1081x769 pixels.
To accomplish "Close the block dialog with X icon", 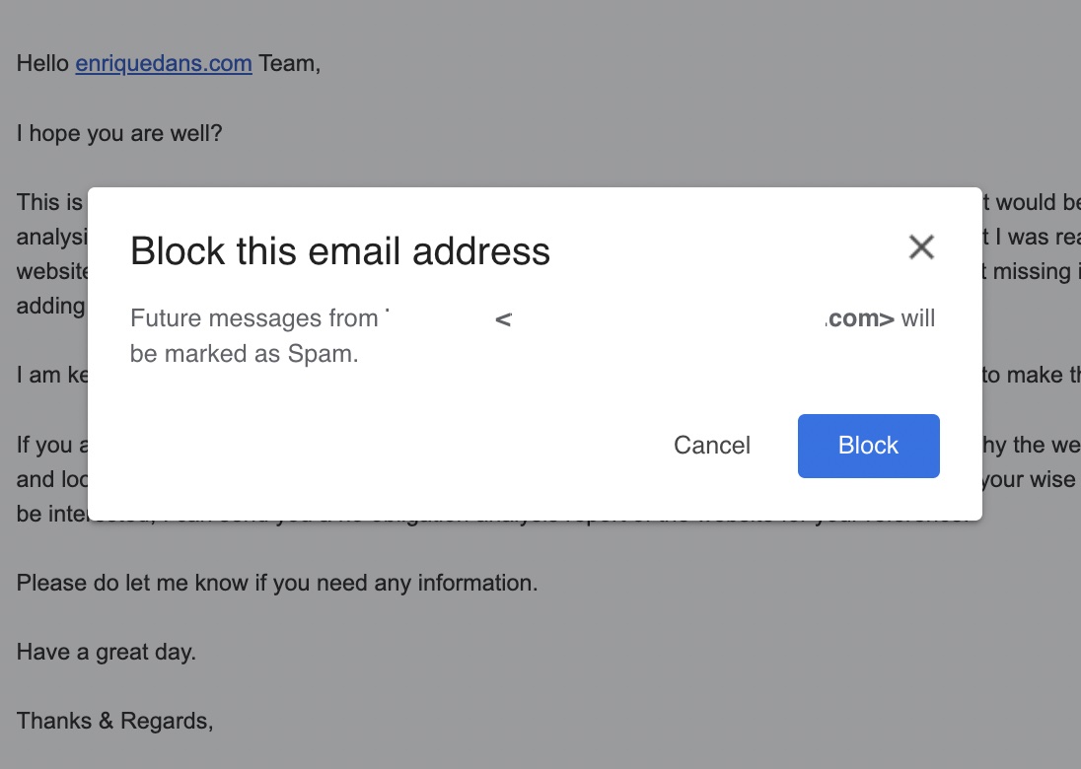I will point(920,246).
